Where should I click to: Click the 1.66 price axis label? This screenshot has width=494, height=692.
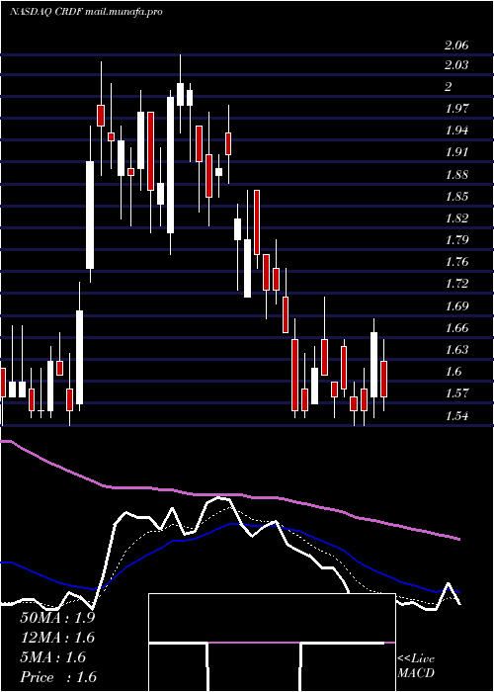(456, 328)
